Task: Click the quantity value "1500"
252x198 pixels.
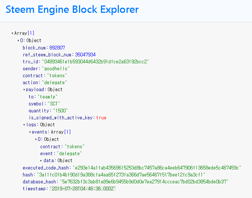Action: 60,111
